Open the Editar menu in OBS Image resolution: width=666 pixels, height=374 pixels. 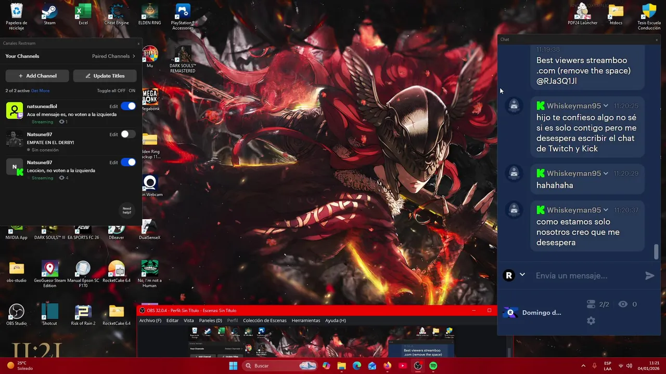click(x=172, y=320)
